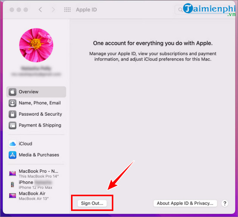Select the MacBook Air 13" device
The width and height of the screenshot is (238, 217).
pyautogui.click(x=36, y=195)
